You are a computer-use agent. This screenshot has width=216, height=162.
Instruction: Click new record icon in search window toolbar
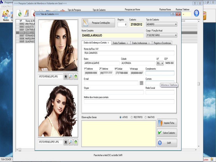pos(19,13)
